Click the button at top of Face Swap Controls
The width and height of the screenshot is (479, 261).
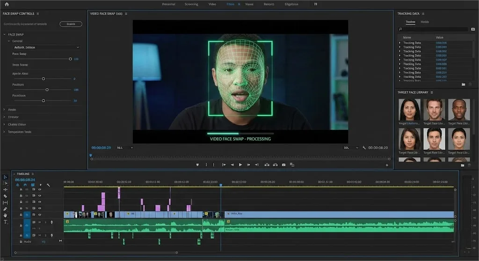tap(71, 24)
